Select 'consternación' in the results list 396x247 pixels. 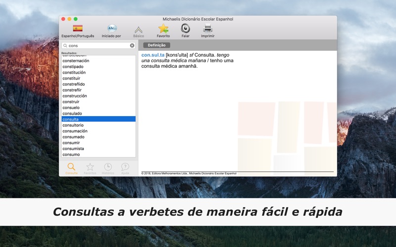click(x=99, y=61)
